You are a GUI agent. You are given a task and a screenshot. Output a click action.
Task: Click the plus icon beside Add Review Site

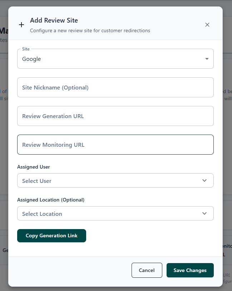click(21, 25)
